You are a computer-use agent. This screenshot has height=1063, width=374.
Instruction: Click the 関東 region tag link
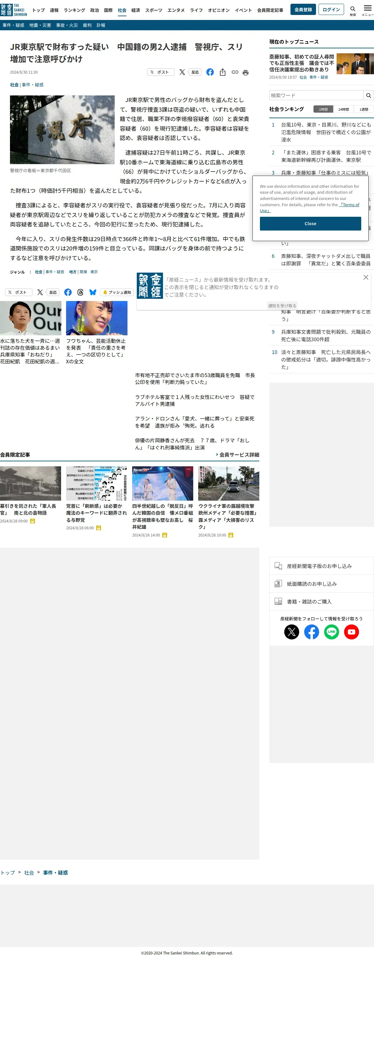[83, 272]
